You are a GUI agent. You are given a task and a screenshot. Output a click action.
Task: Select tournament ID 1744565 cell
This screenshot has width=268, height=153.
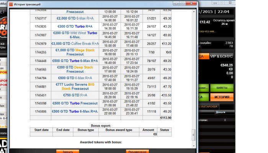point(41,69)
